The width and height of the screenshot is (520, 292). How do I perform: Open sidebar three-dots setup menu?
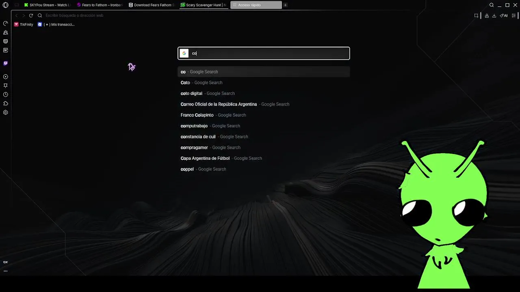pyautogui.click(x=6, y=271)
